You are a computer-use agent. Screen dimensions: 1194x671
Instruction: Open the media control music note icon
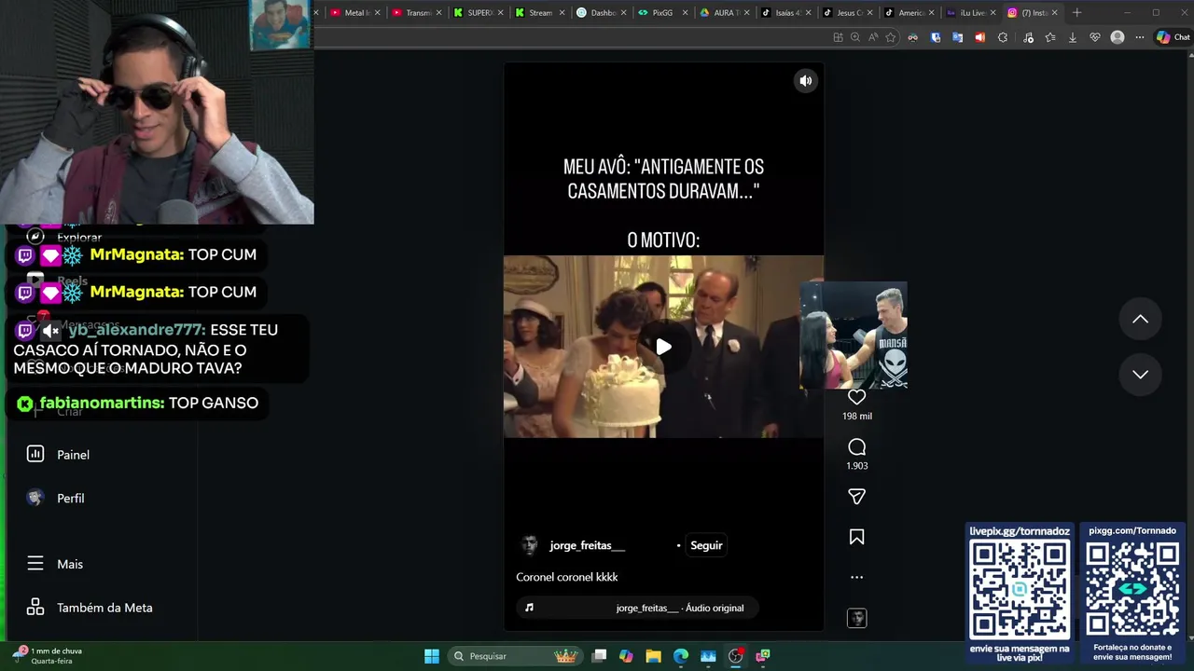[x=1028, y=37]
